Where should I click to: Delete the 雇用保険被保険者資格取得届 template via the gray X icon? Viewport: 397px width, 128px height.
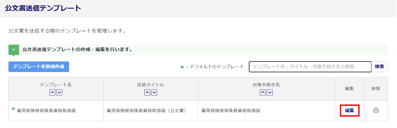pyautogui.click(x=376, y=110)
